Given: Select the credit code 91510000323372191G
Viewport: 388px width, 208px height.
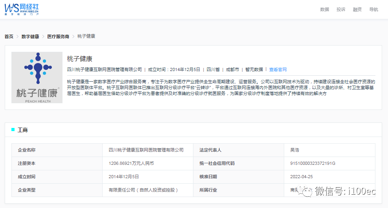Looking at the screenshot, I should click(x=313, y=163).
